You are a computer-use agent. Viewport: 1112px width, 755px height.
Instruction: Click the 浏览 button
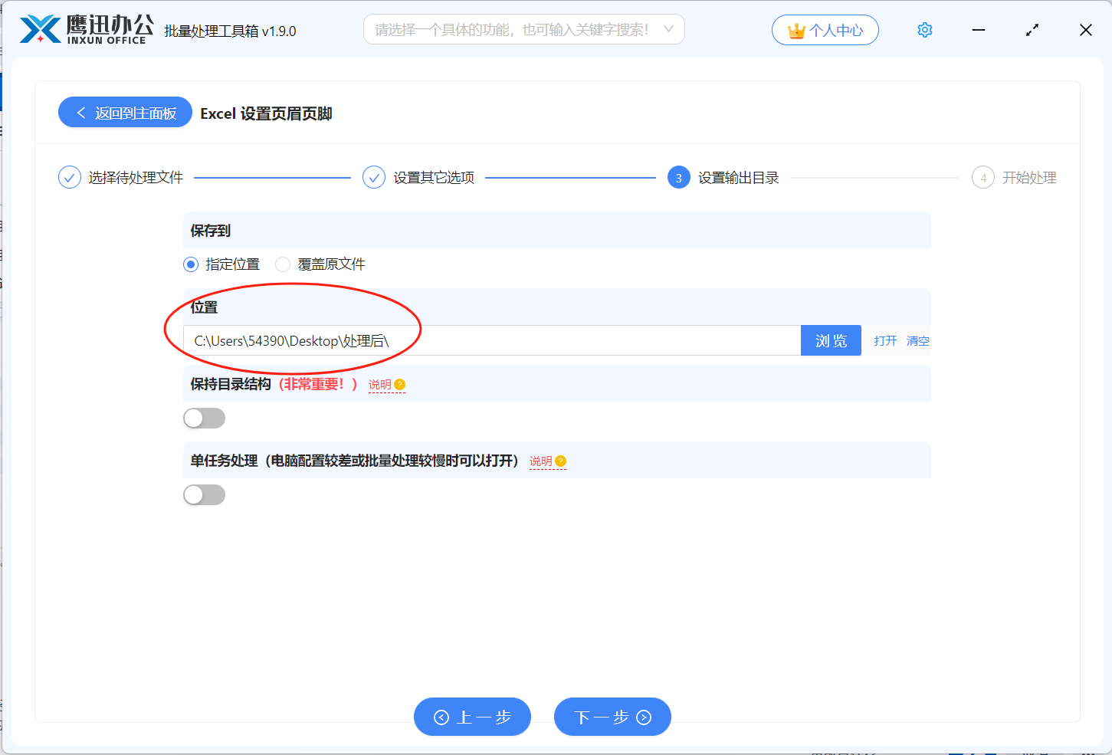click(831, 340)
